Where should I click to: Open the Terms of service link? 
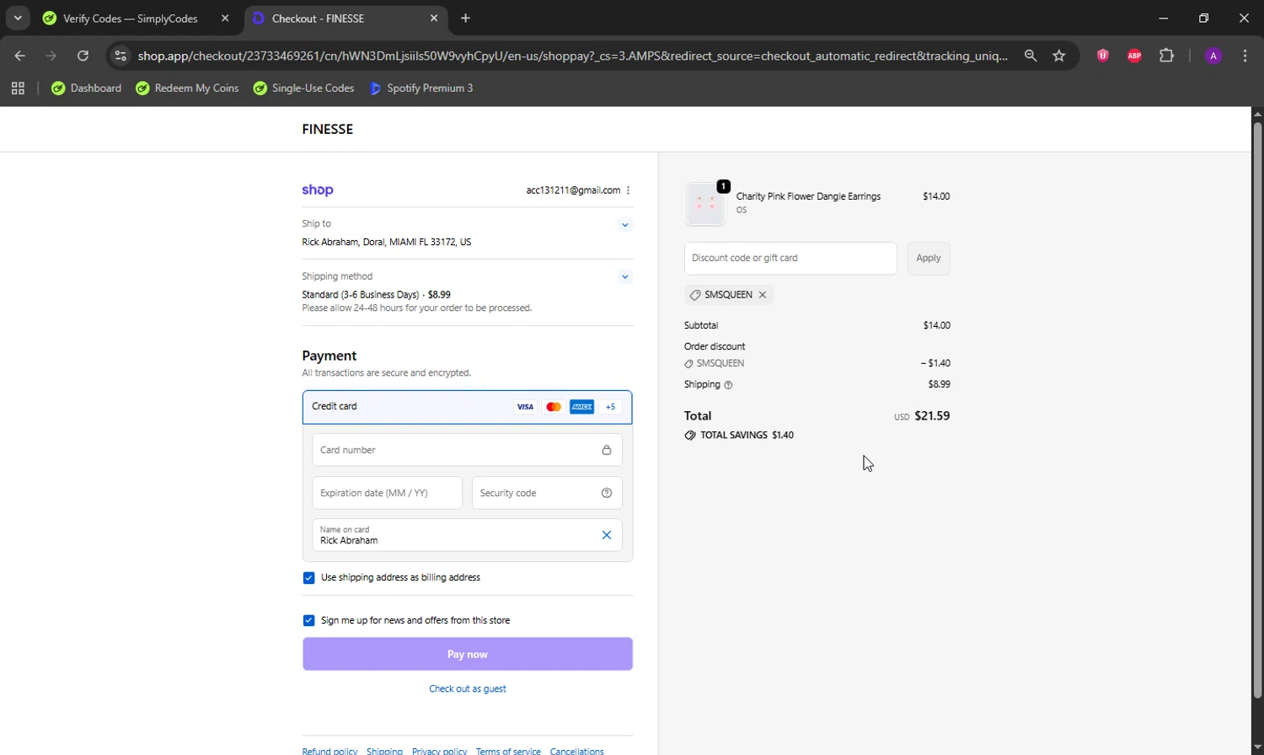508,751
